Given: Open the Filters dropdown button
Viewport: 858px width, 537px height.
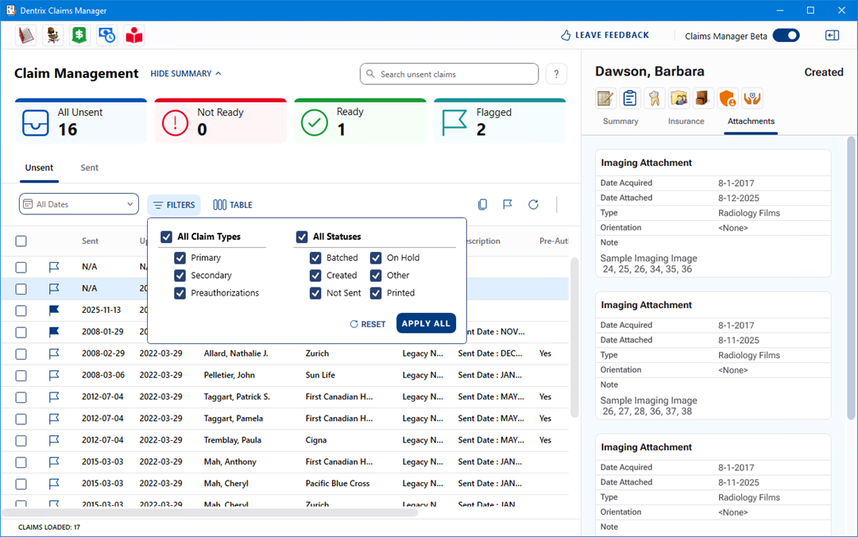Looking at the screenshot, I should (x=174, y=205).
